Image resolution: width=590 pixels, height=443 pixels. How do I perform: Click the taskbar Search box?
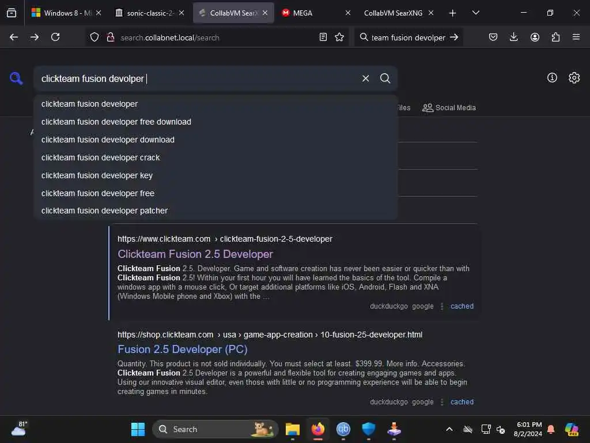tap(215, 429)
